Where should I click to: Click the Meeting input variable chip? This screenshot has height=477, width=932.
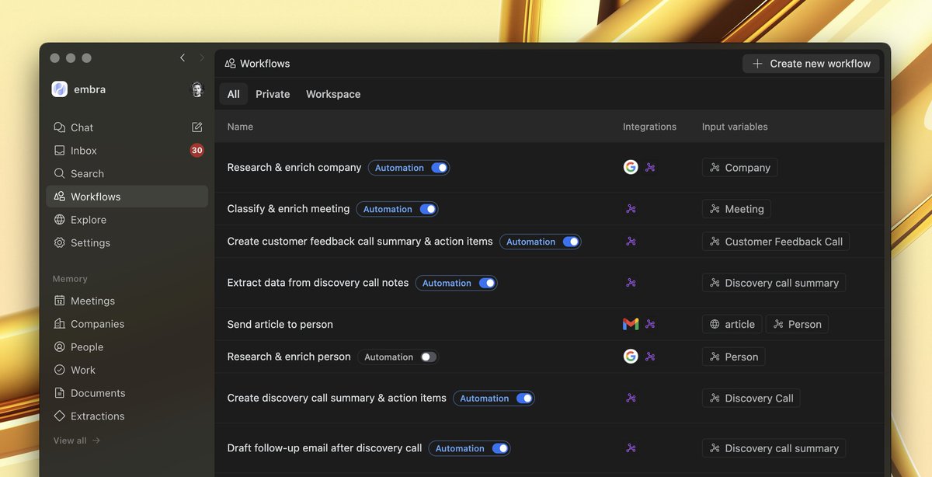736,209
